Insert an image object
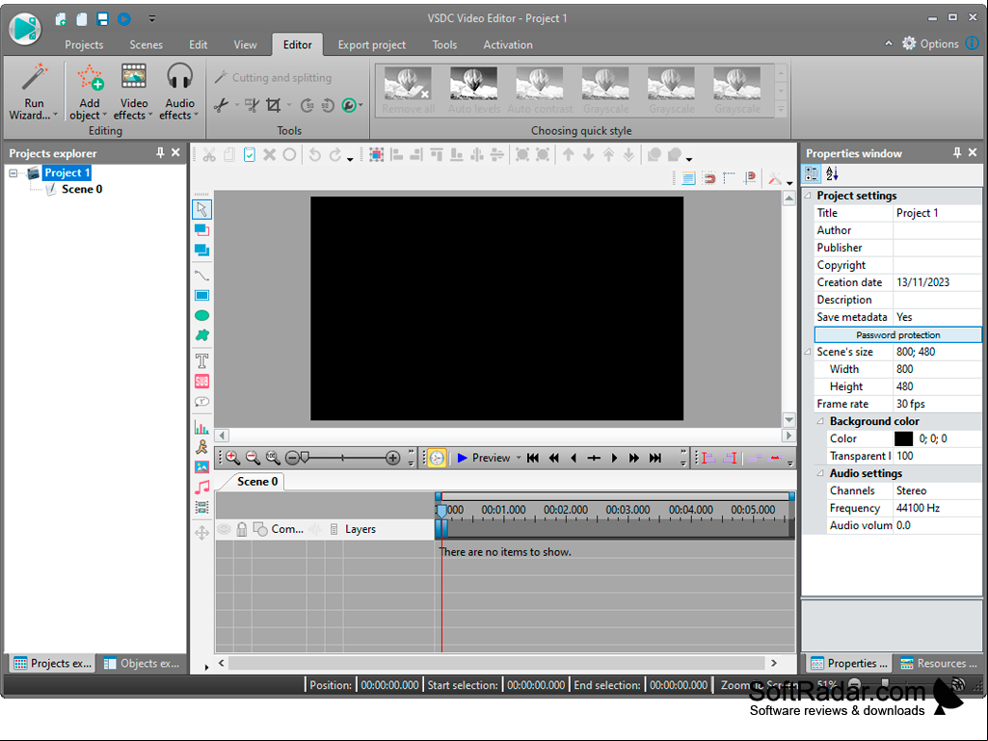Screen dimensions: 988x741 pyautogui.click(x=201, y=467)
